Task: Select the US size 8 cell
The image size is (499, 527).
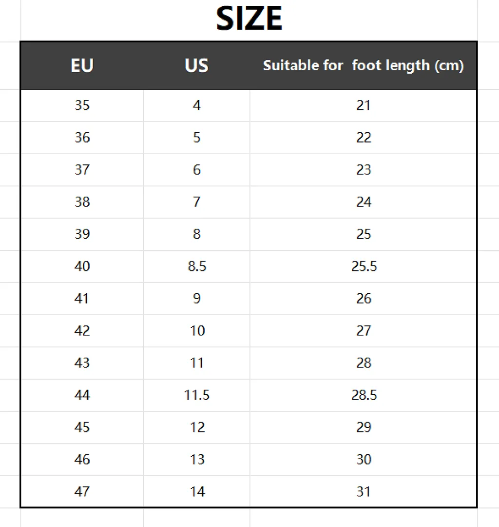Action: tap(197, 234)
